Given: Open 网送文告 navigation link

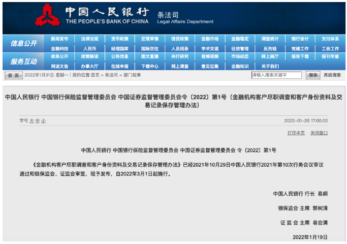Looking at the screenshot, I should coord(59,66).
